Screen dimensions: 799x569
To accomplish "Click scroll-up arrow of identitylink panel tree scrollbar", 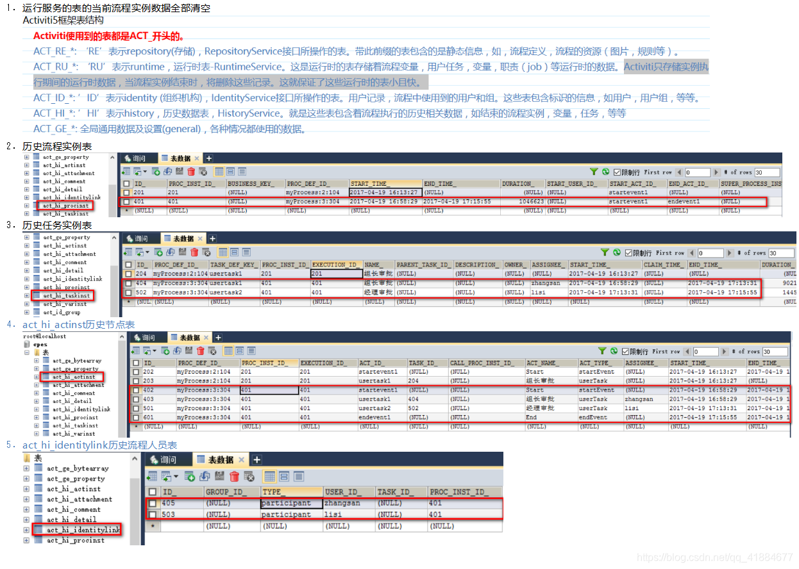I will click(135, 459).
